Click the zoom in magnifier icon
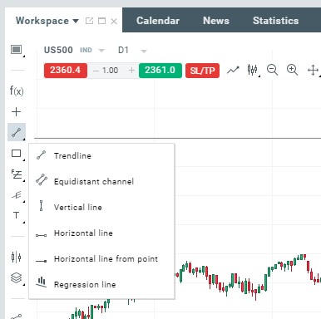The width and height of the screenshot is (321, 319). tap(292, 70)
